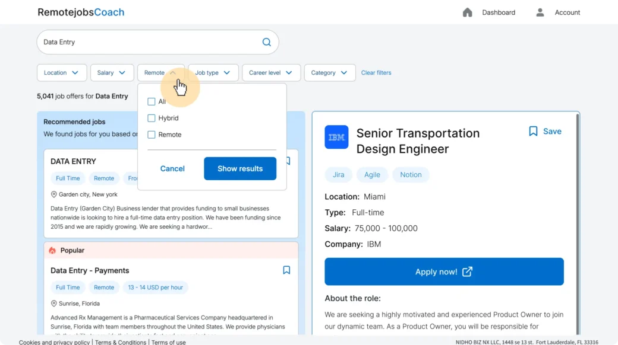This screenshot has height=345, width=618.
Task: Cancel the Remote filter popup
Action: pyautogui.click(x=172, y=168)
